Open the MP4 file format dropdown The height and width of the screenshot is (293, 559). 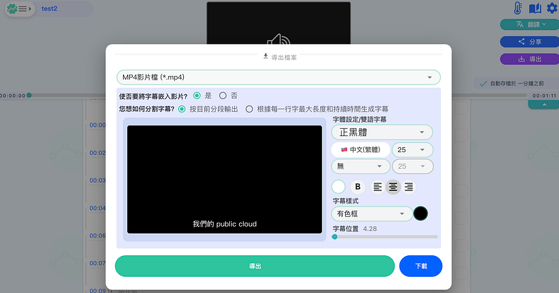click(278, 77)
